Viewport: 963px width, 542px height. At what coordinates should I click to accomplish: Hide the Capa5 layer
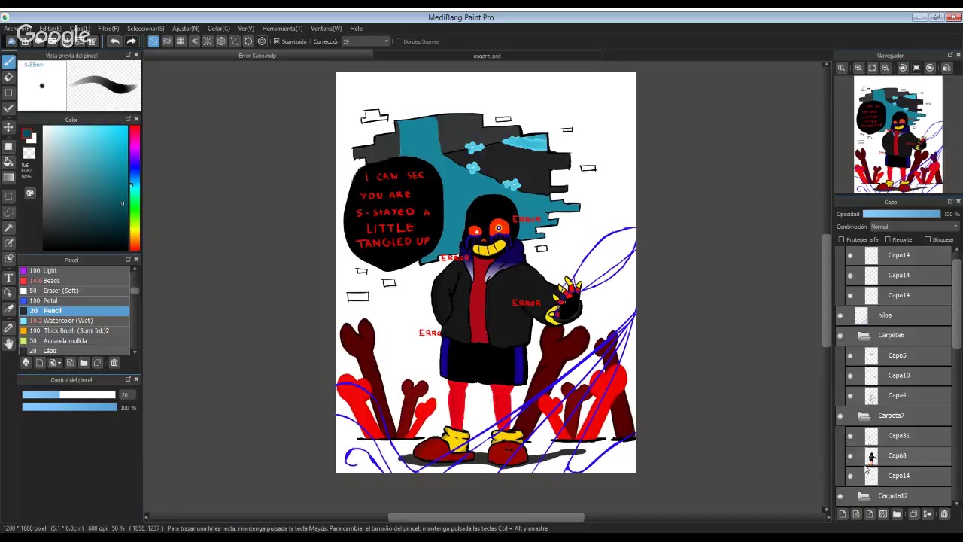[850, 355]
